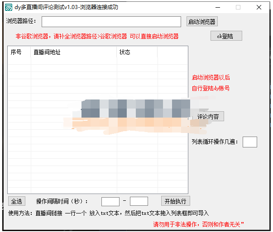Start the task with 开始执行
273x232 pixels.
click(175, 201)
